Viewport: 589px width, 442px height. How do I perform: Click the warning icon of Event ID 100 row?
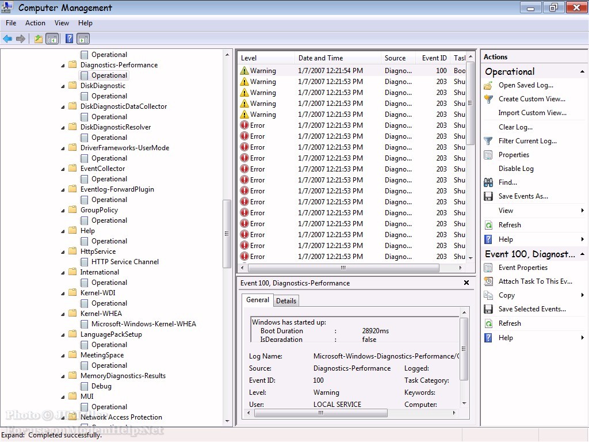pyautogui.click(x=244, y=71)
